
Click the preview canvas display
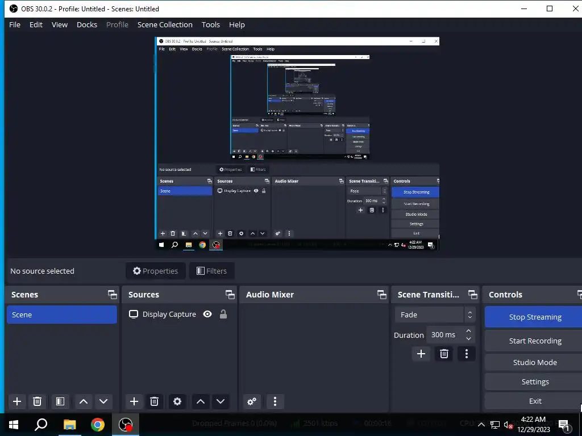(297, 144)
